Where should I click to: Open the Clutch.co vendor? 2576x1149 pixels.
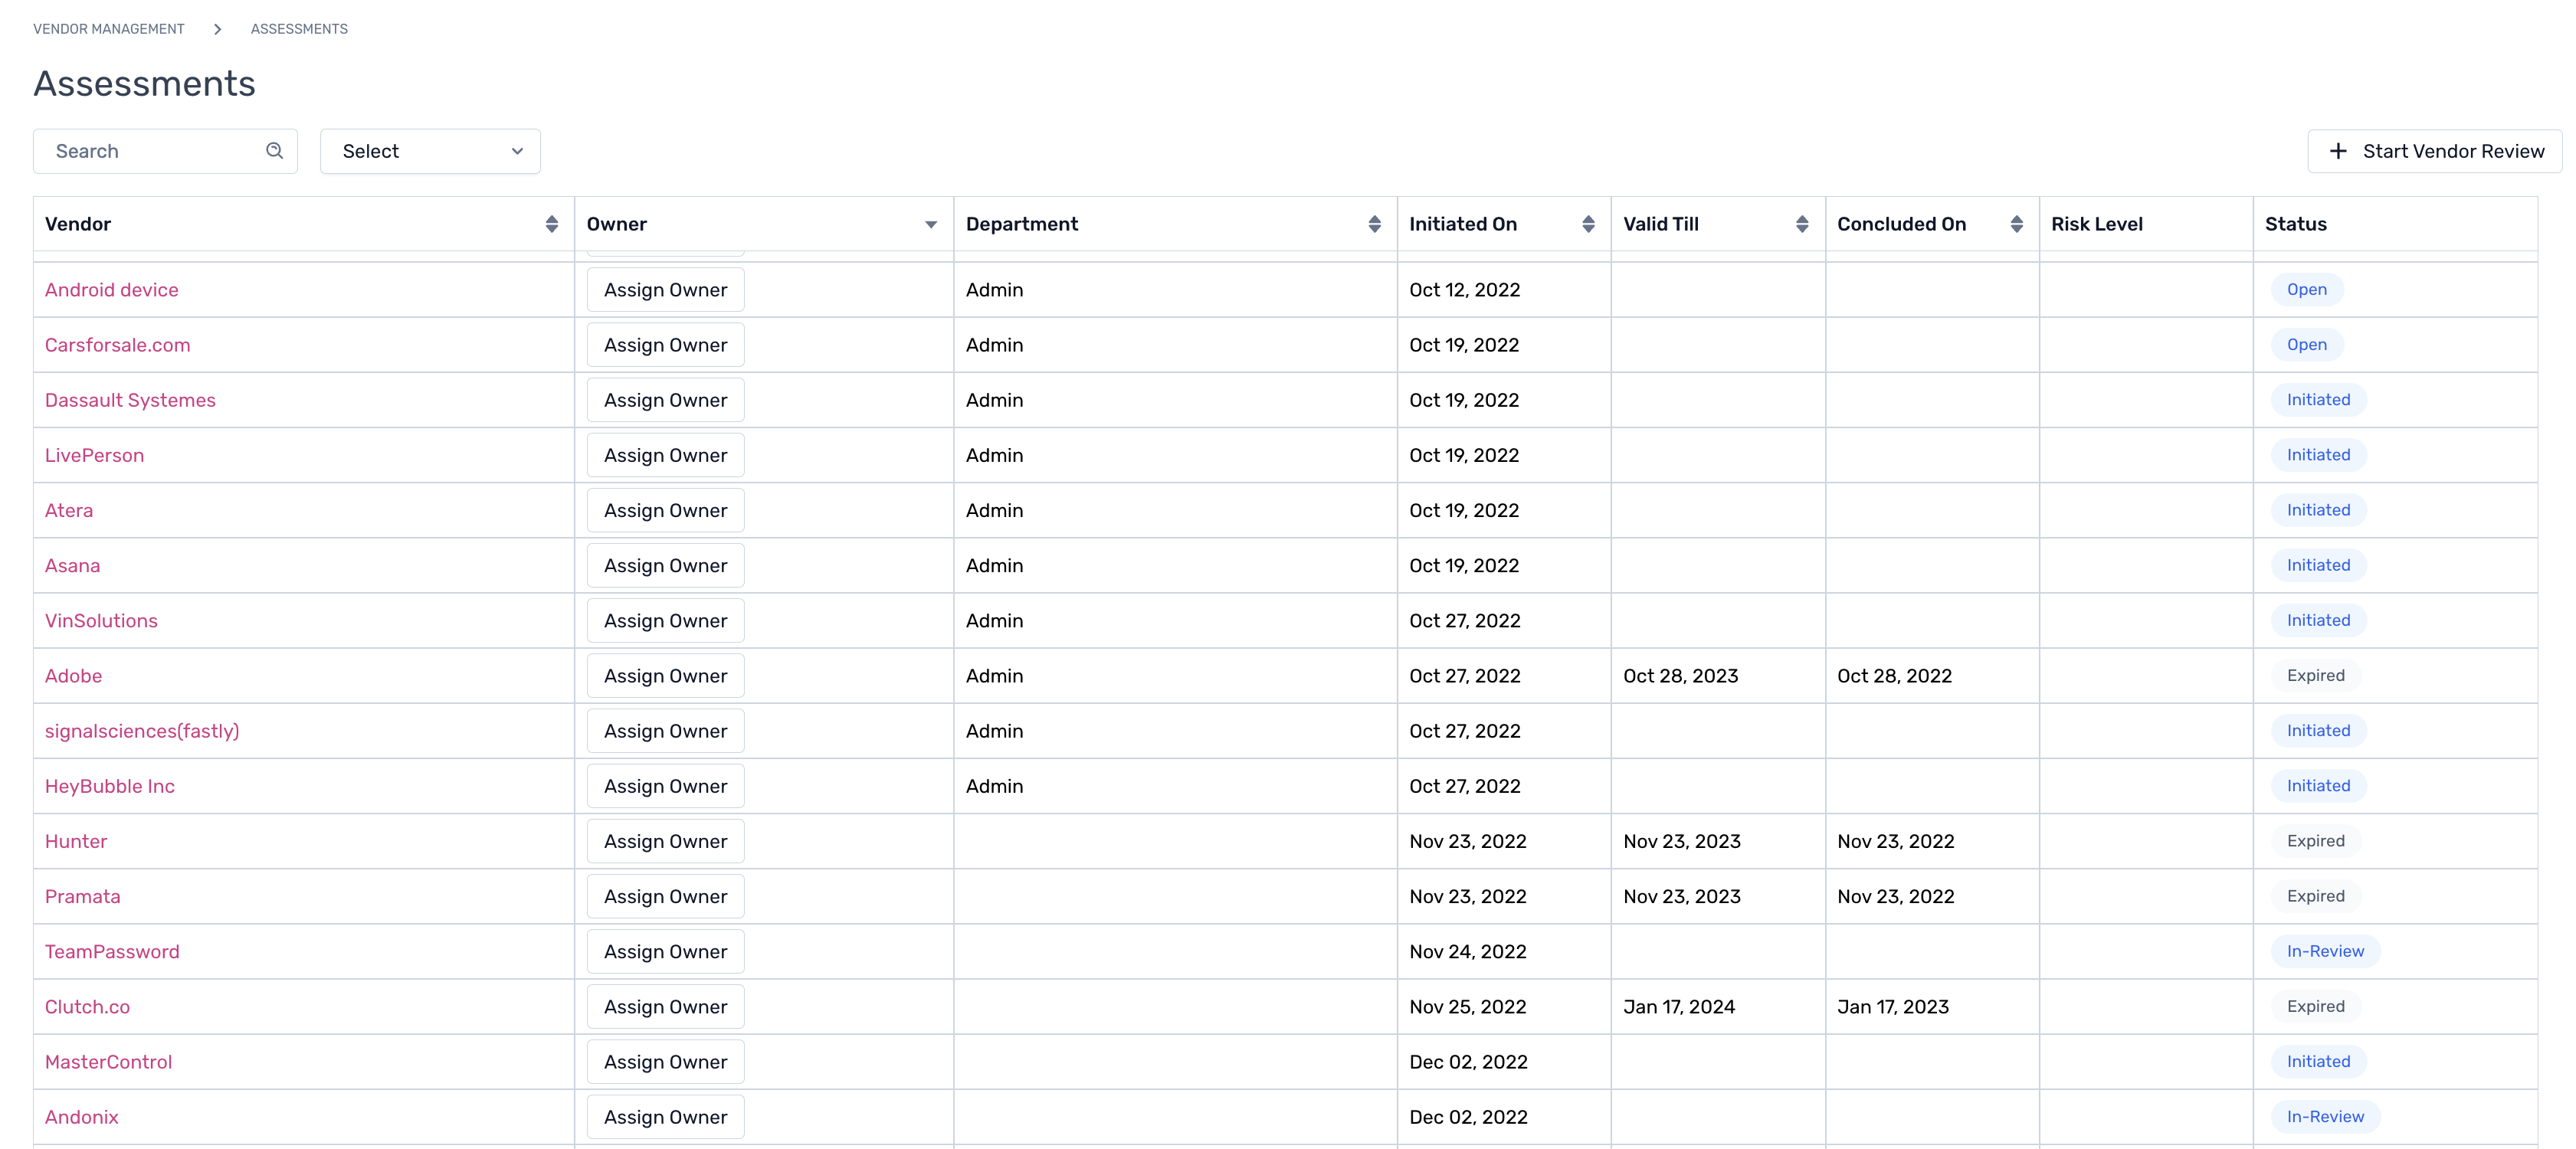click(x=87, y=1007)
